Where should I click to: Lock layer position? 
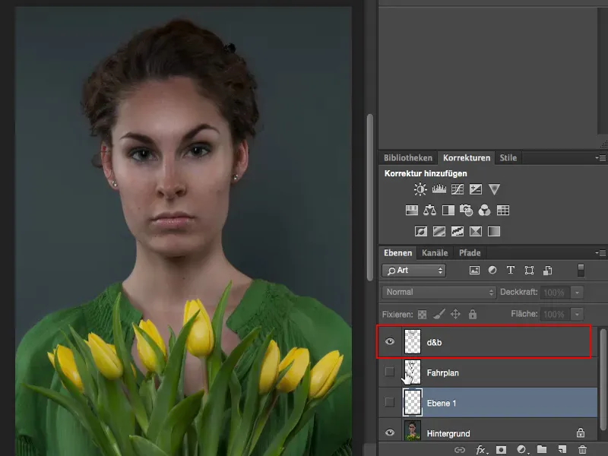pos(455,314)
